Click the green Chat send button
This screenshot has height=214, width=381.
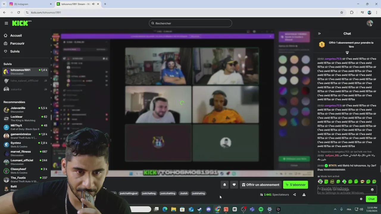tap(371, 199)
